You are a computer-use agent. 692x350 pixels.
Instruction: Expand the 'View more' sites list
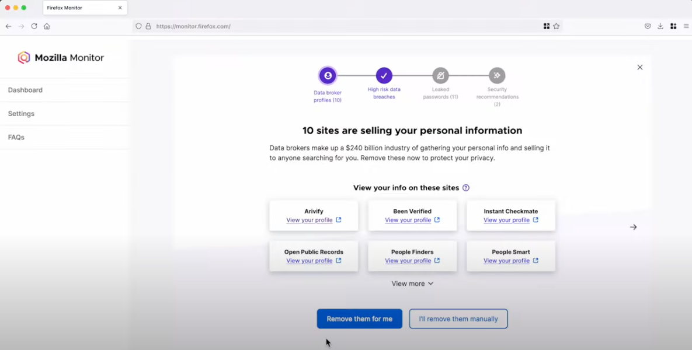(x=412, y=283)
